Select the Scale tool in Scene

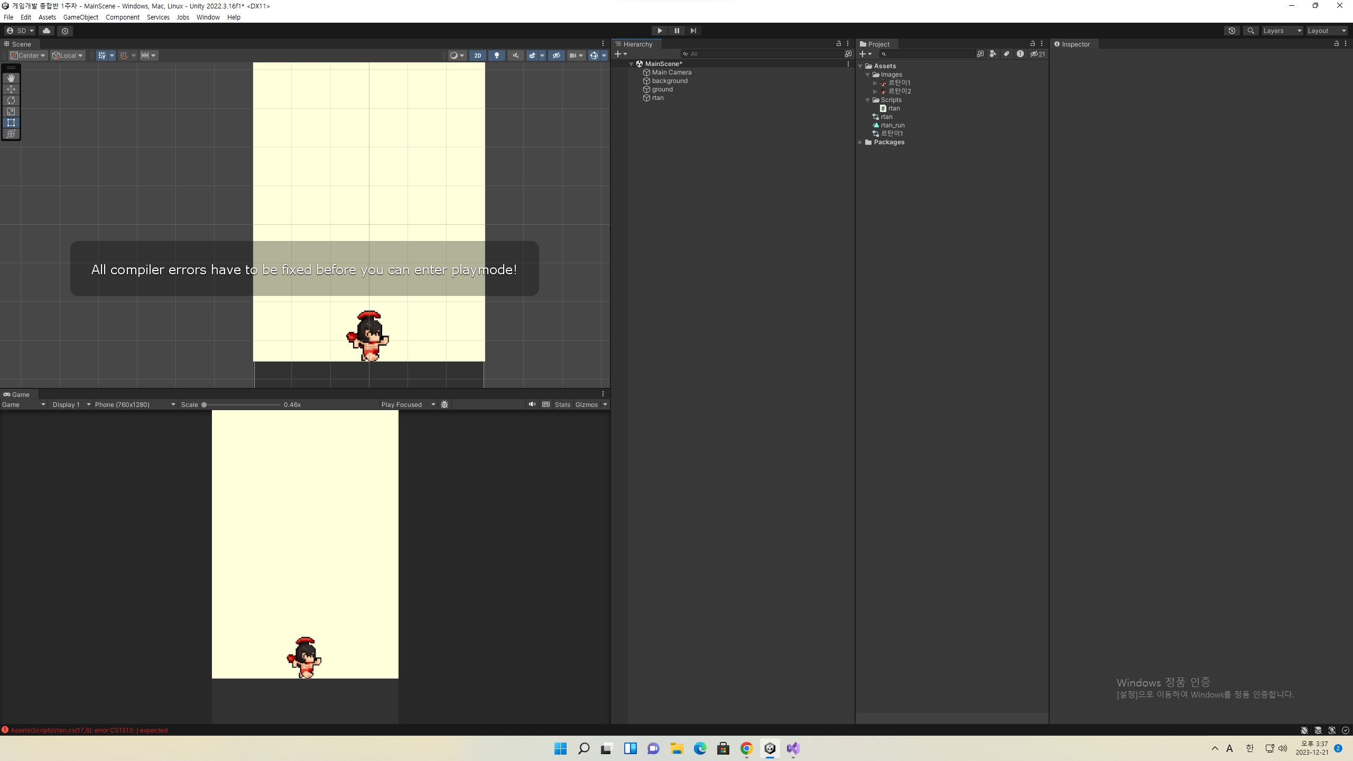(x=11, y=112)
